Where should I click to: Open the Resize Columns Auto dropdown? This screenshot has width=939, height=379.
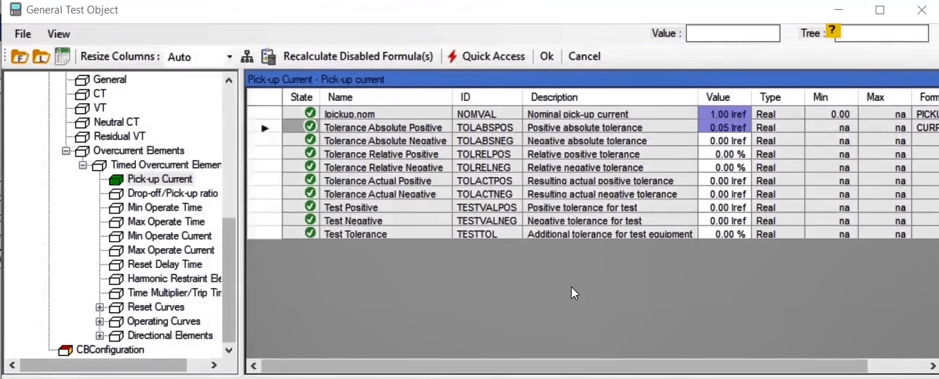[229, 57]
